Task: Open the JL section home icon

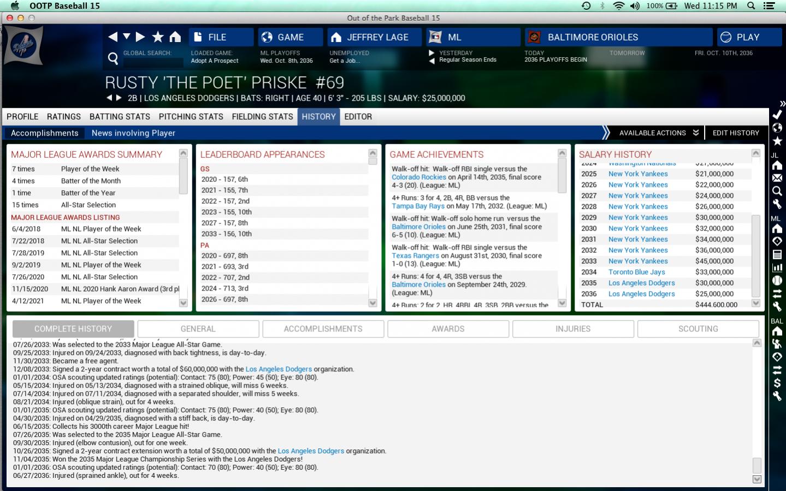Action: click(x=777, y=165)
